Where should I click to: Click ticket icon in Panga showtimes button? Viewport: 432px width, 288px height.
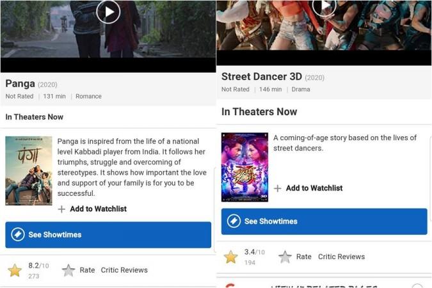click(x=18, y=234)
